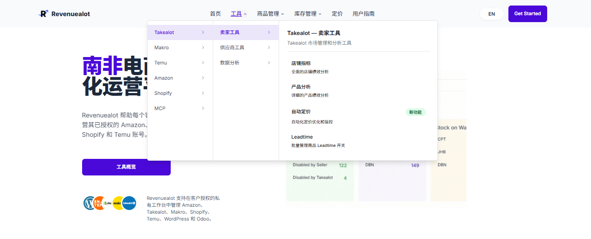Click the value 149 beside DBN
Image resolution: width=591 pixels, height=239 pixels.
pos(415,165)
